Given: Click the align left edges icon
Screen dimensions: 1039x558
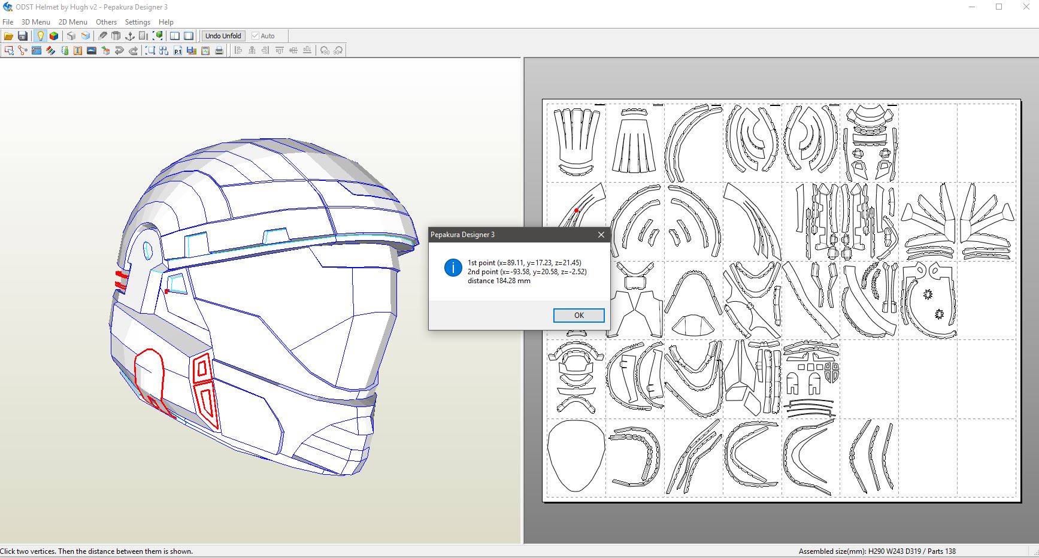Looking at the screenshot, I should (x=238, y=50).
